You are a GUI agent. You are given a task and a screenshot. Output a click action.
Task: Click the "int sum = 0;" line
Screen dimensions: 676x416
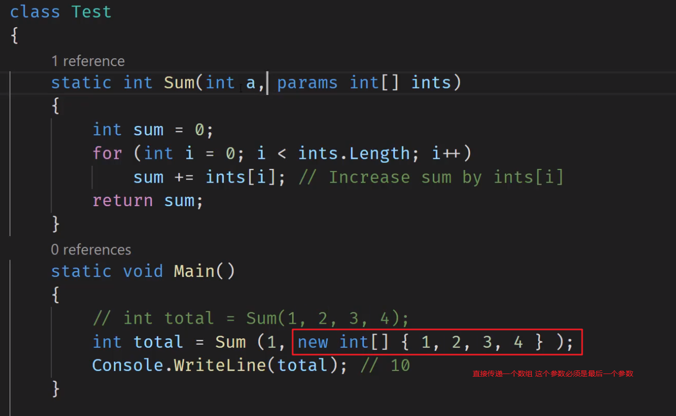click(153, 130)
